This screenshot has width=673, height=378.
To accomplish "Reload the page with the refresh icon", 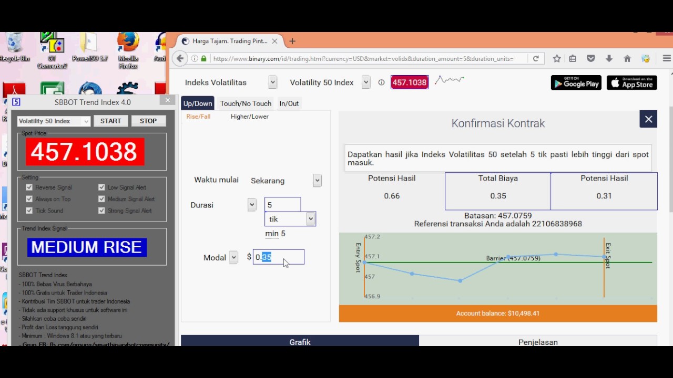I will coord(536,59).
